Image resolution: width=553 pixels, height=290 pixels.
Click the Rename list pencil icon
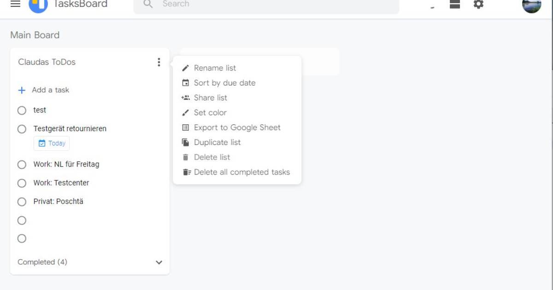(x=186, y=68)
